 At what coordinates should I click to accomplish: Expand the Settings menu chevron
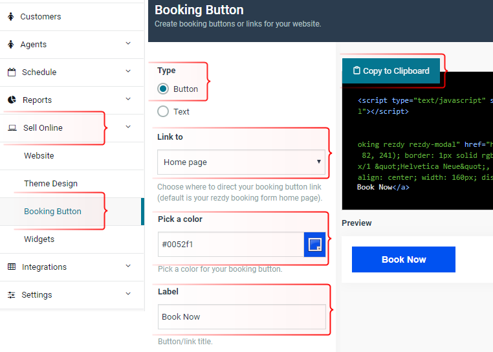[x=128, y=294]
